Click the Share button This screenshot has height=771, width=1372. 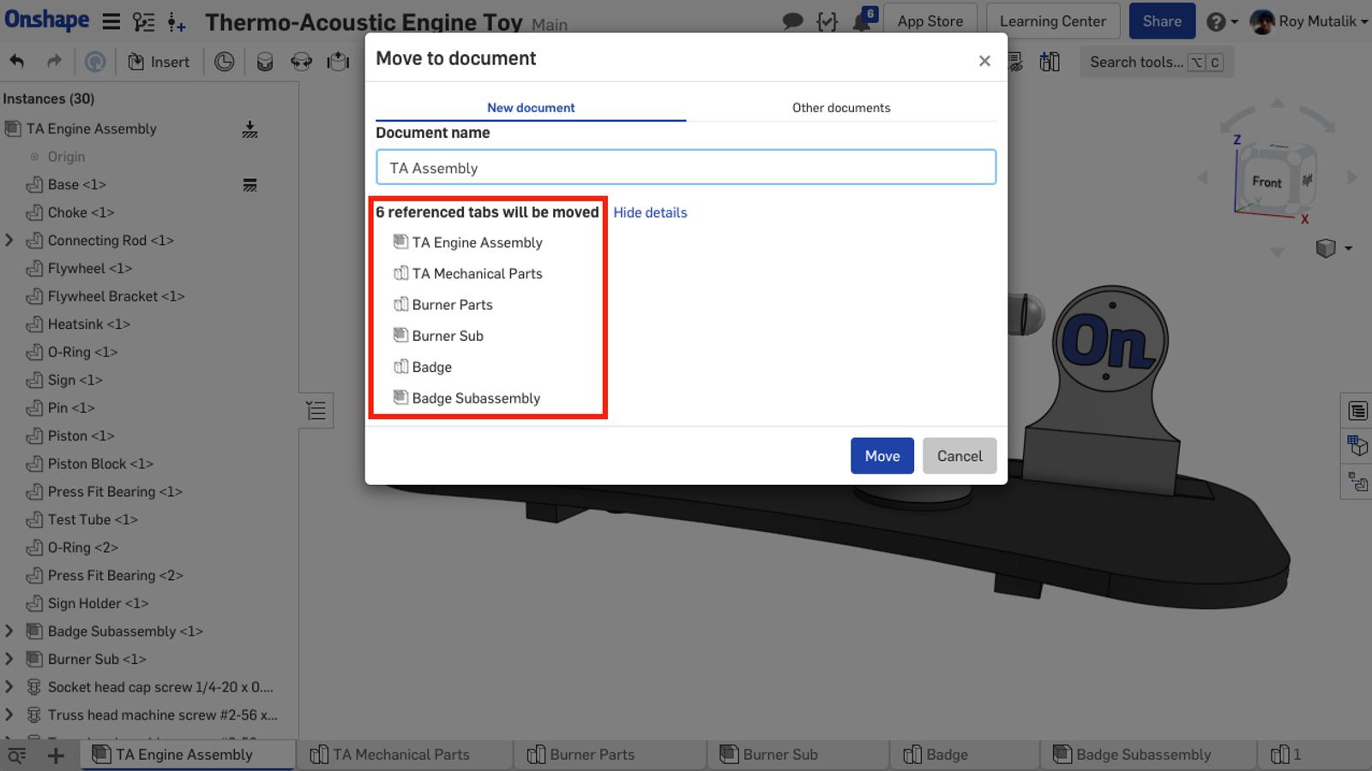coord(1161,21)
